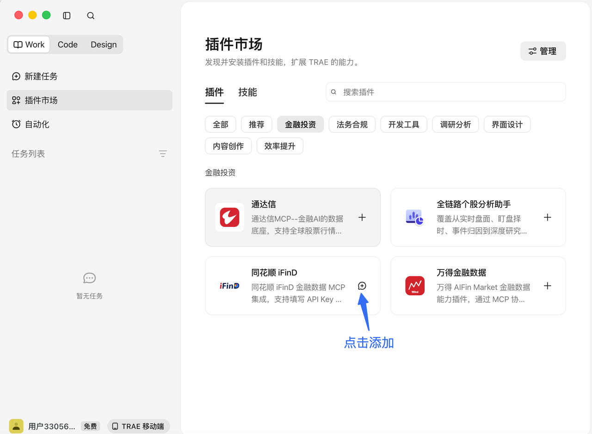Filter by 金融投资 category
Image resolution: width=592 pixels, height=434 pixels.
pos(301,124)
